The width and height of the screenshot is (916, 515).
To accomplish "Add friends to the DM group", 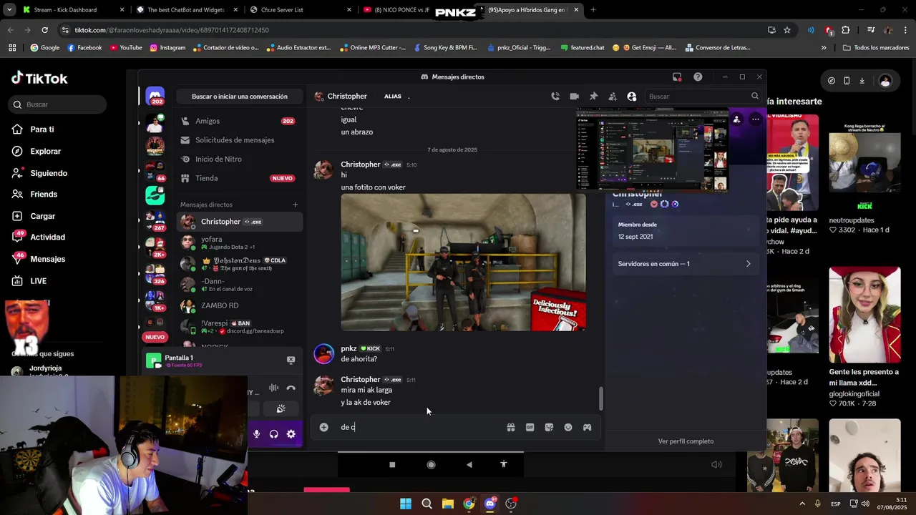I will pos(613,97).
